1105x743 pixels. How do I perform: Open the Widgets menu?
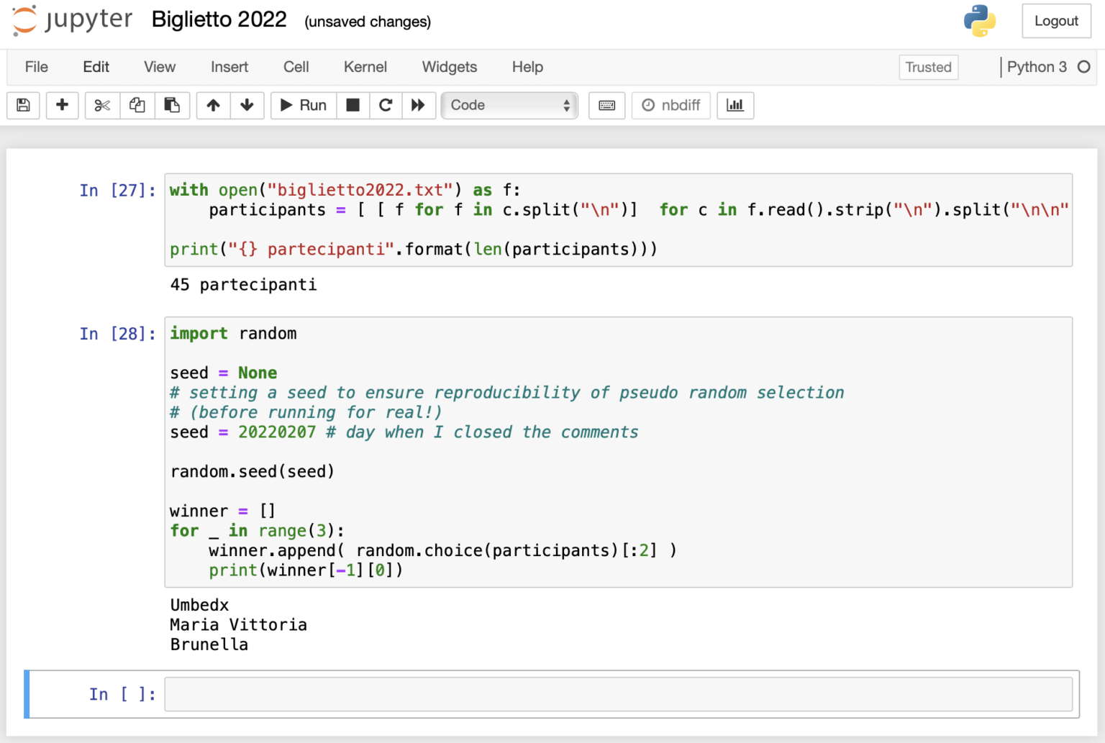449,67
